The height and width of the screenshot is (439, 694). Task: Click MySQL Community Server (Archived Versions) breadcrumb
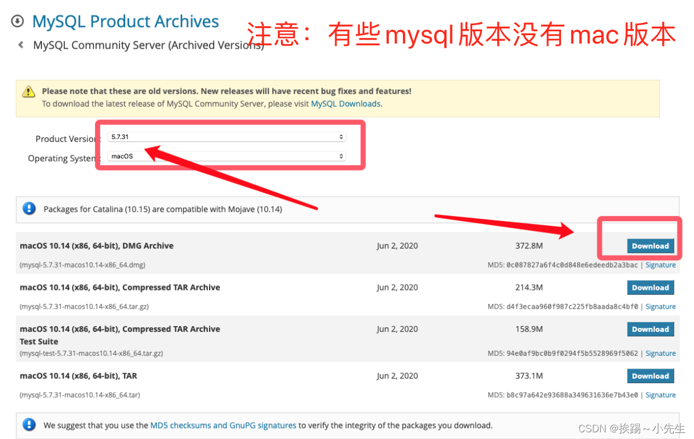point(149,45)
